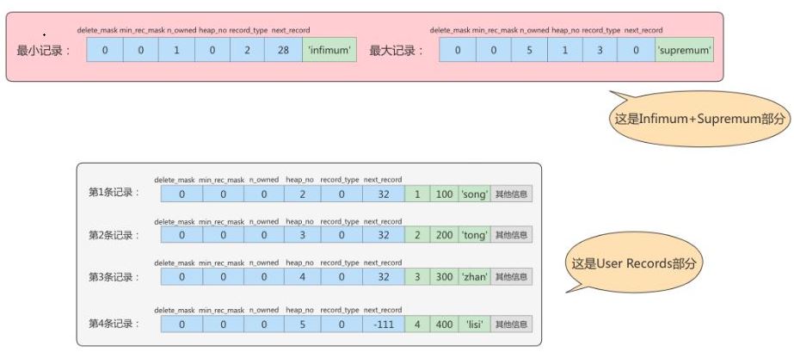Screen dimensions: 794x352
Task: Select the 'tong' cell in record 2
Action: tap(475, 235)
